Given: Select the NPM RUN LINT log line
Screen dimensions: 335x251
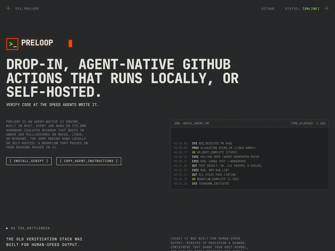Looking at the screenshot, I should (201, 170).
